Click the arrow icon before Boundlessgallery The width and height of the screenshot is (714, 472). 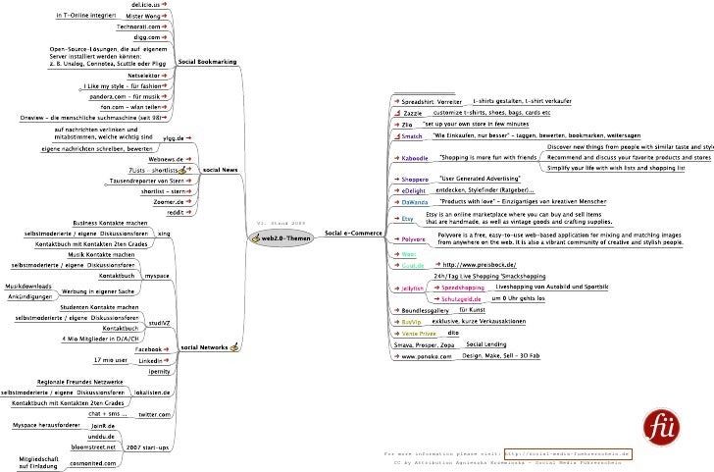tap(396, 310)
